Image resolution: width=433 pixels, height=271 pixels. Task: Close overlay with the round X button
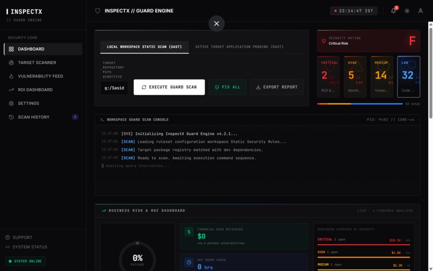pyautogui.click(x=216, y=24)
